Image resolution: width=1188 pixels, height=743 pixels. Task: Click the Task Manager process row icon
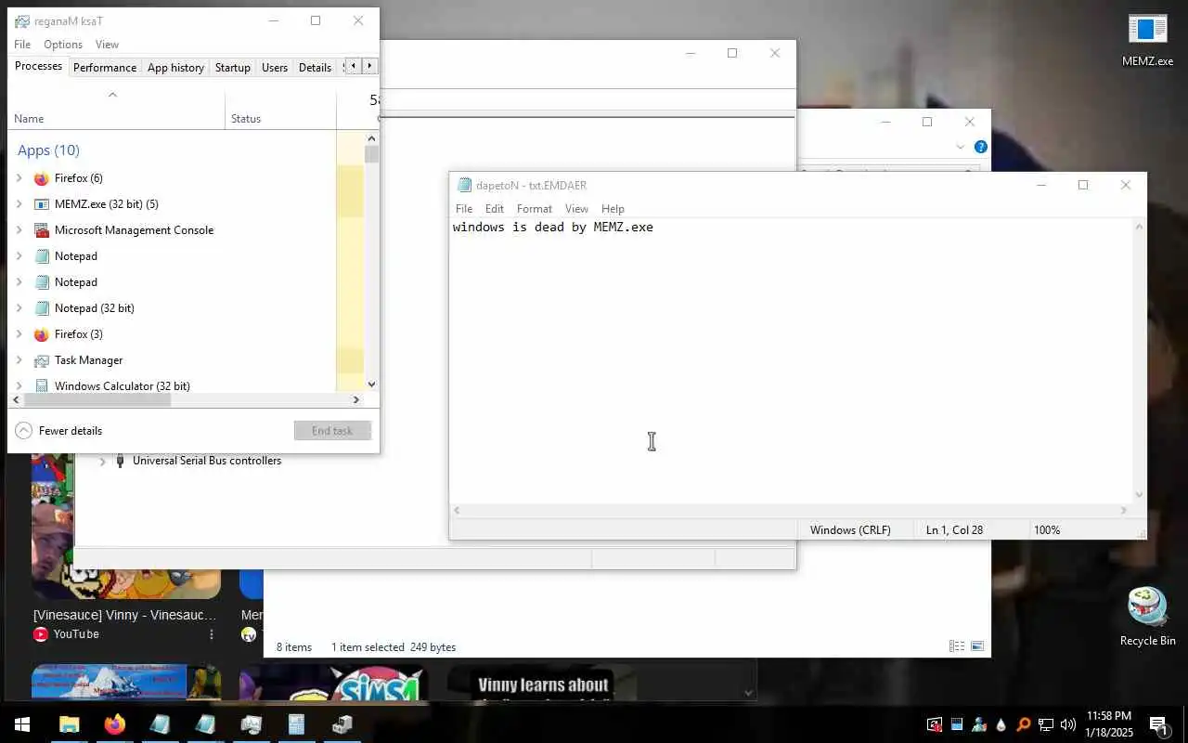pos(41,360)
